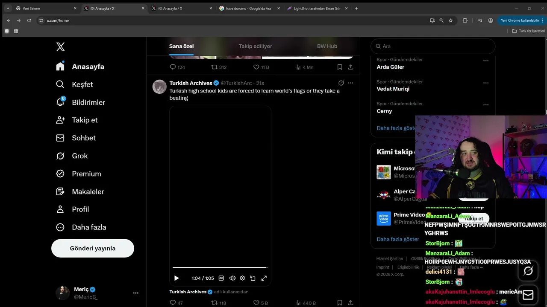The image size is (547, 307).
Task: Seek on the video progress bar
Action: coord(220,267)
